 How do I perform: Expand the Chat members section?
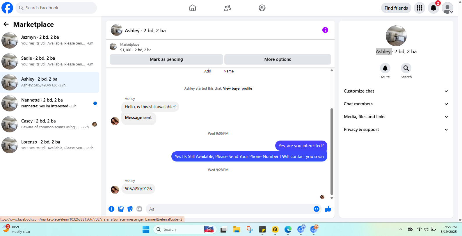click(x=396, y=104)
